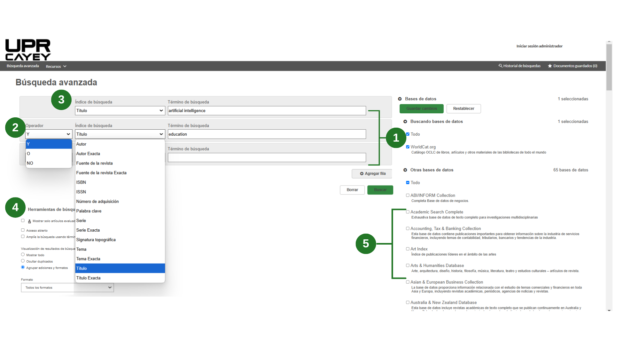Collapse Otras bases de datos section icon
This screenshot has width=639, height=359.
pyautogui.click(x=405, y=170)
